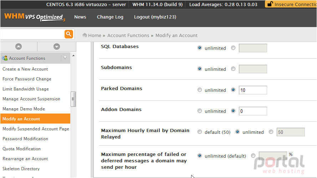Select unlimited for Parked Domains
The height and width of the screenshot is (178, 317).
point(200,90)
